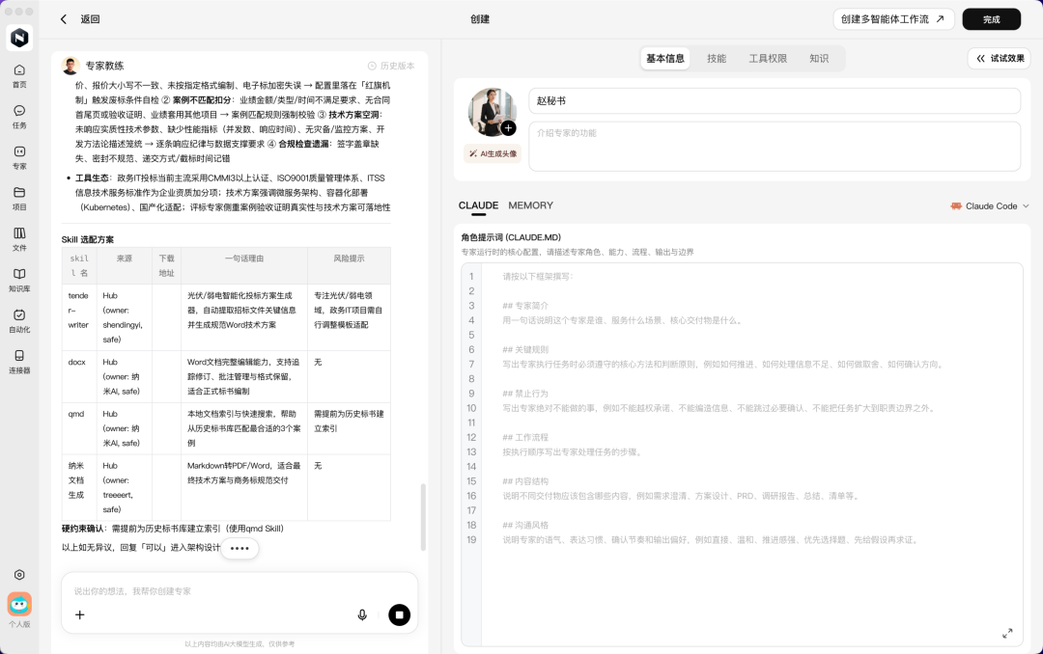
Task: Open the 项目 projects sidebar icon
Action: (x=19, y=198)
